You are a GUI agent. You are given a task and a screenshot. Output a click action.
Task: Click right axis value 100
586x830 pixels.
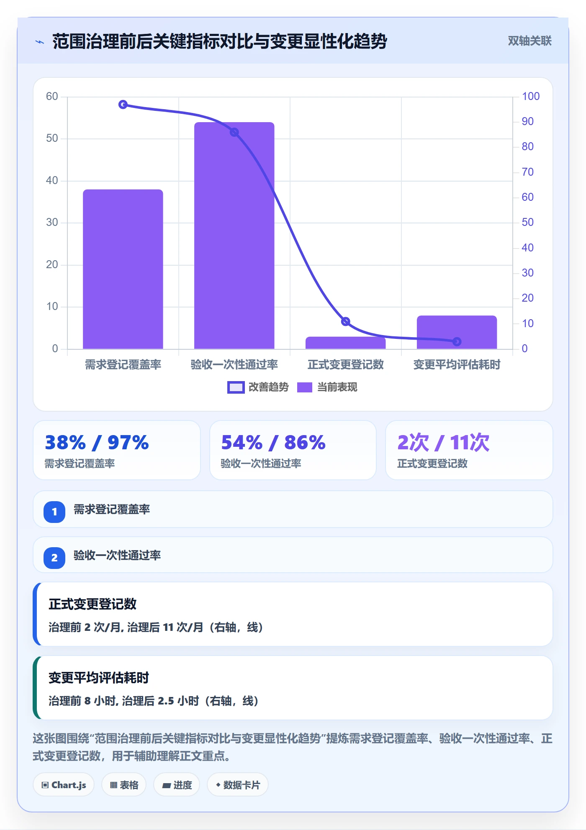pos(531,96)
